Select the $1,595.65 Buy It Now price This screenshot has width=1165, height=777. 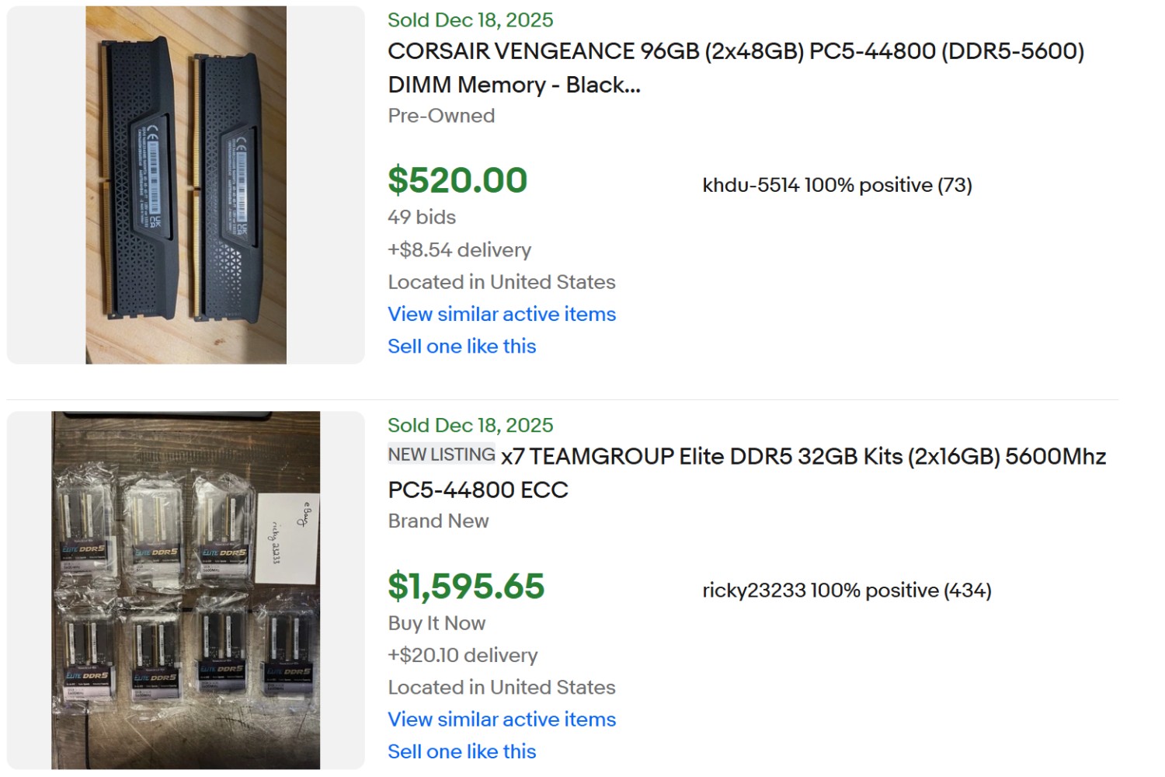[x=466, y=586]
